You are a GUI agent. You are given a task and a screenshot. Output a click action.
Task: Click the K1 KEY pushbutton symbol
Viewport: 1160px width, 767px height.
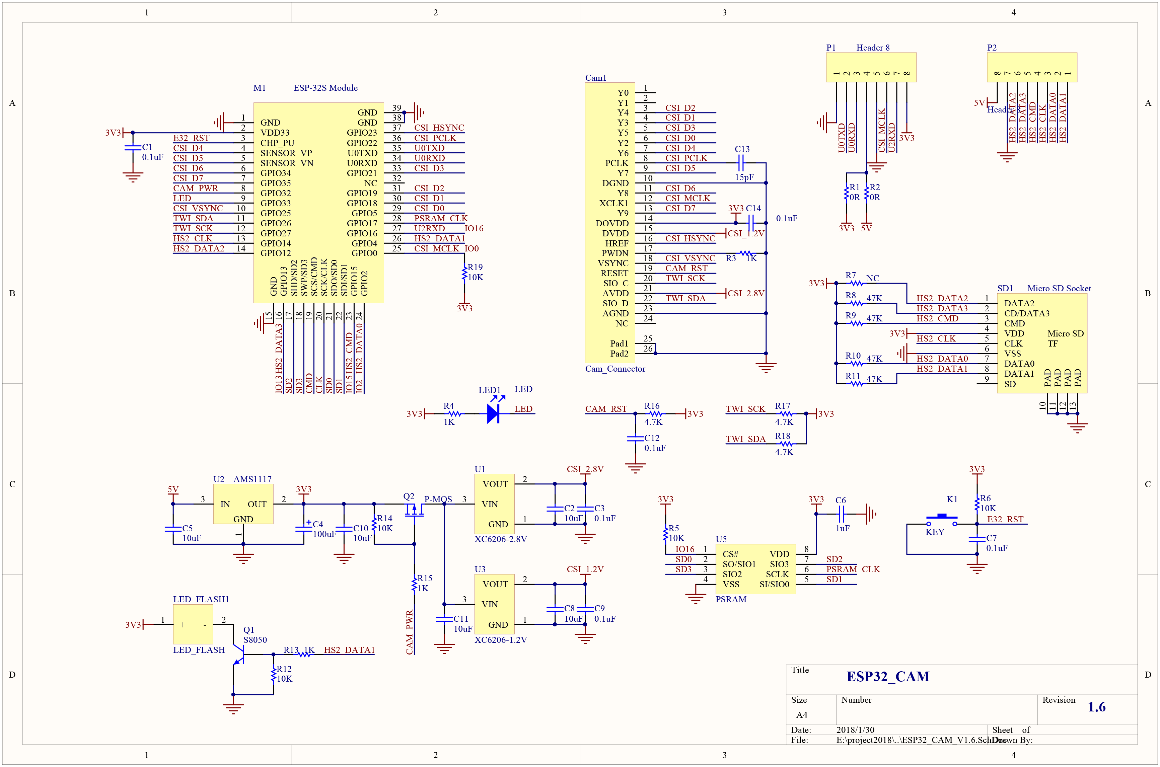click(x=941, y=520)
